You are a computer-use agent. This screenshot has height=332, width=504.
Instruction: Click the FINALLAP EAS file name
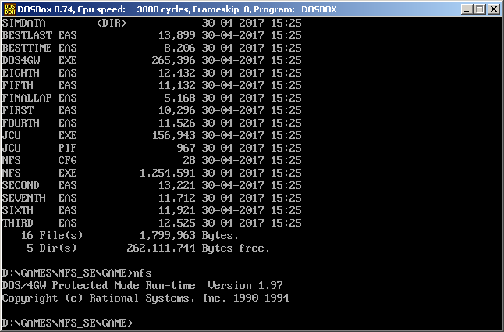[40, 98]
